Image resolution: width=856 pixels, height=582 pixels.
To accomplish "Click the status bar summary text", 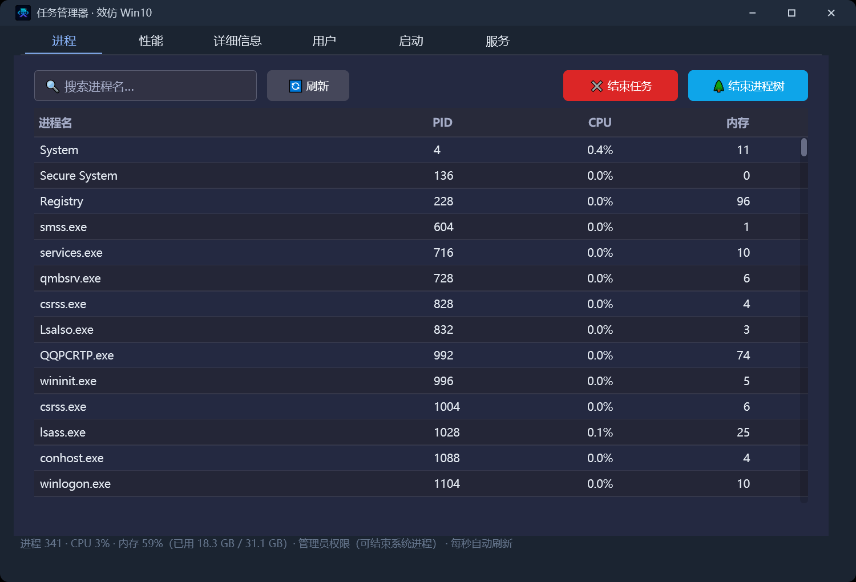I will pos(267,543).
